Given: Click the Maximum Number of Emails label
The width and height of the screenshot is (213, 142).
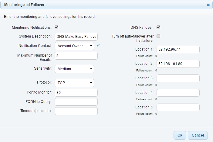Looking at the screenshot, I should (35, 57).
